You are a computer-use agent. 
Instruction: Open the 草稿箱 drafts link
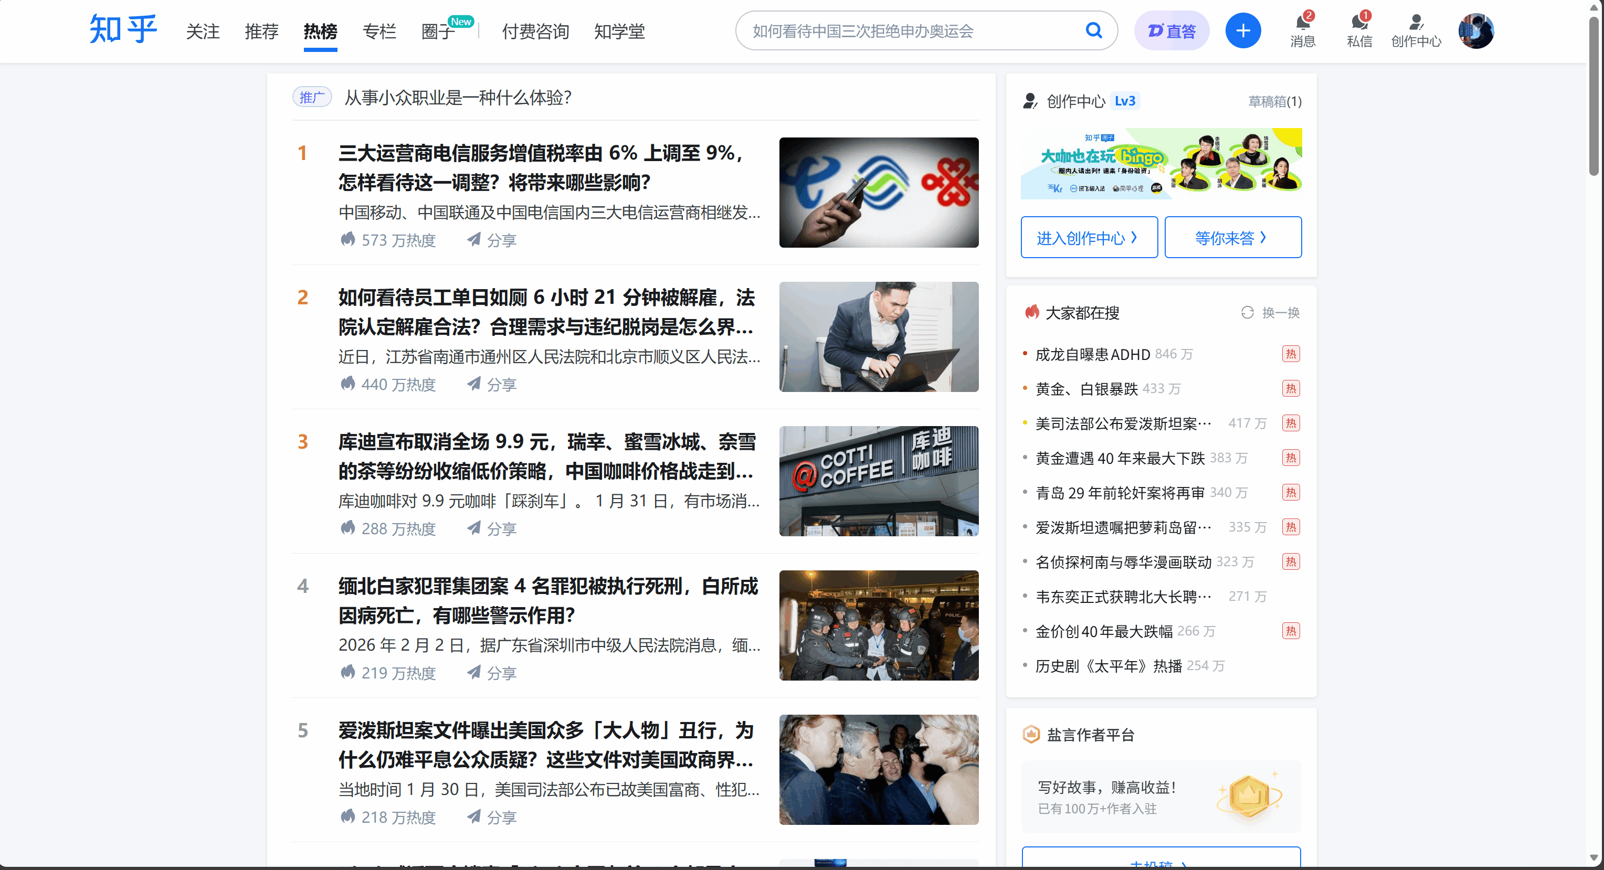point(1274,101)
